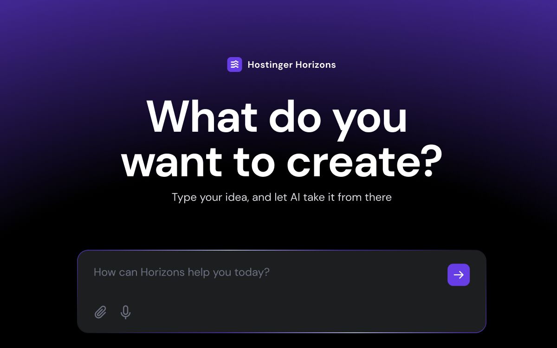Click the Hostinger Horizons brand name
The width and height of the screenshot is (557, 348).
click(x=291, y=64)
